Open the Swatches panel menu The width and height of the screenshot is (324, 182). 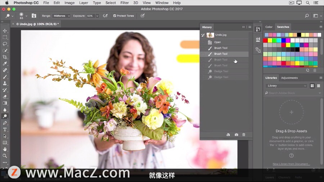(321, 27)
